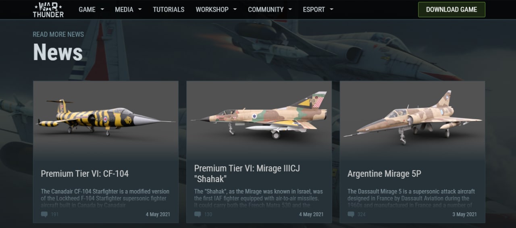516x228 pixels.
Task: Open the Argentine Mirage 5P headline
Action: coord(384,174)
